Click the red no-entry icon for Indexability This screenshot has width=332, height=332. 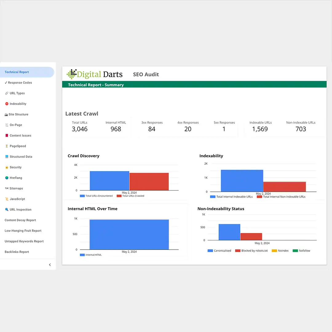click(x=7, y=104)
